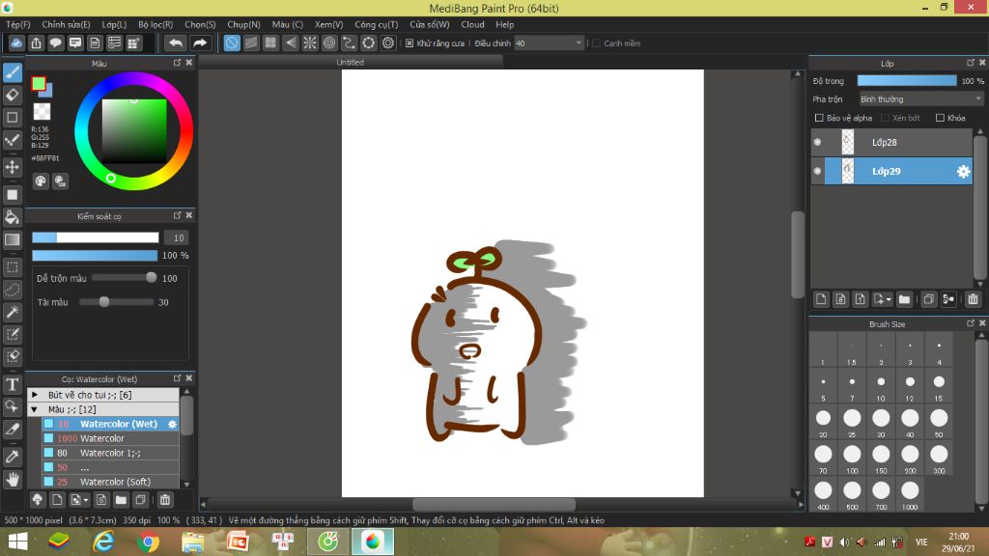This screenshot has width=989, height=556.
Task: Select the Watercolor (Soft) brush
Action: pyautogui.click(x=110, y=482)
